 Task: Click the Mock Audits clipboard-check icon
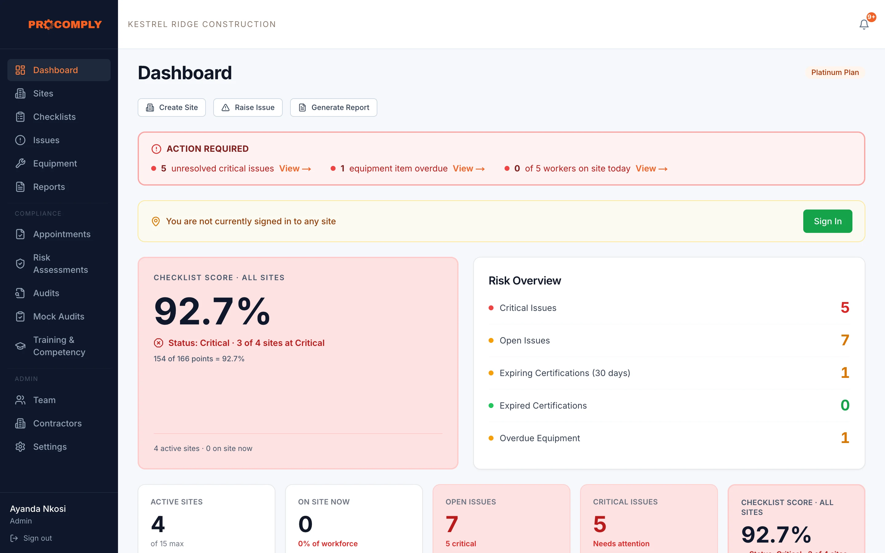[x=20, y=316]
